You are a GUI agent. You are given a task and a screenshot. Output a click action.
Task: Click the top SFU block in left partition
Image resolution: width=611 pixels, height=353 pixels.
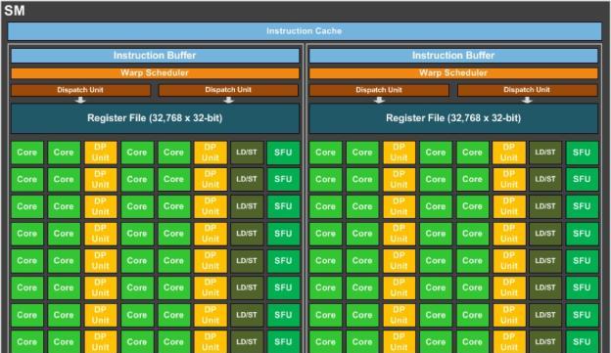283,153
